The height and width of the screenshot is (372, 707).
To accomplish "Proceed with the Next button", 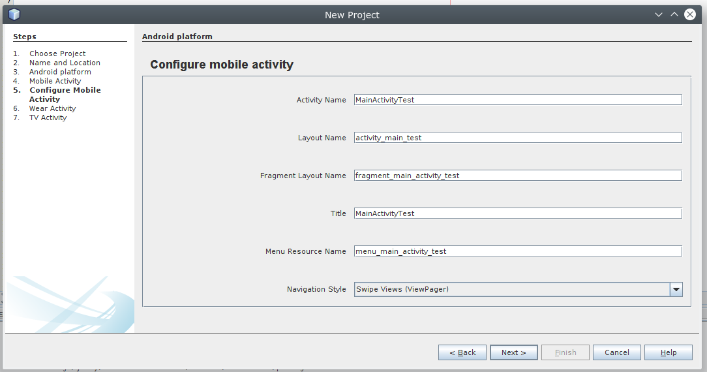I will (513, 352).
